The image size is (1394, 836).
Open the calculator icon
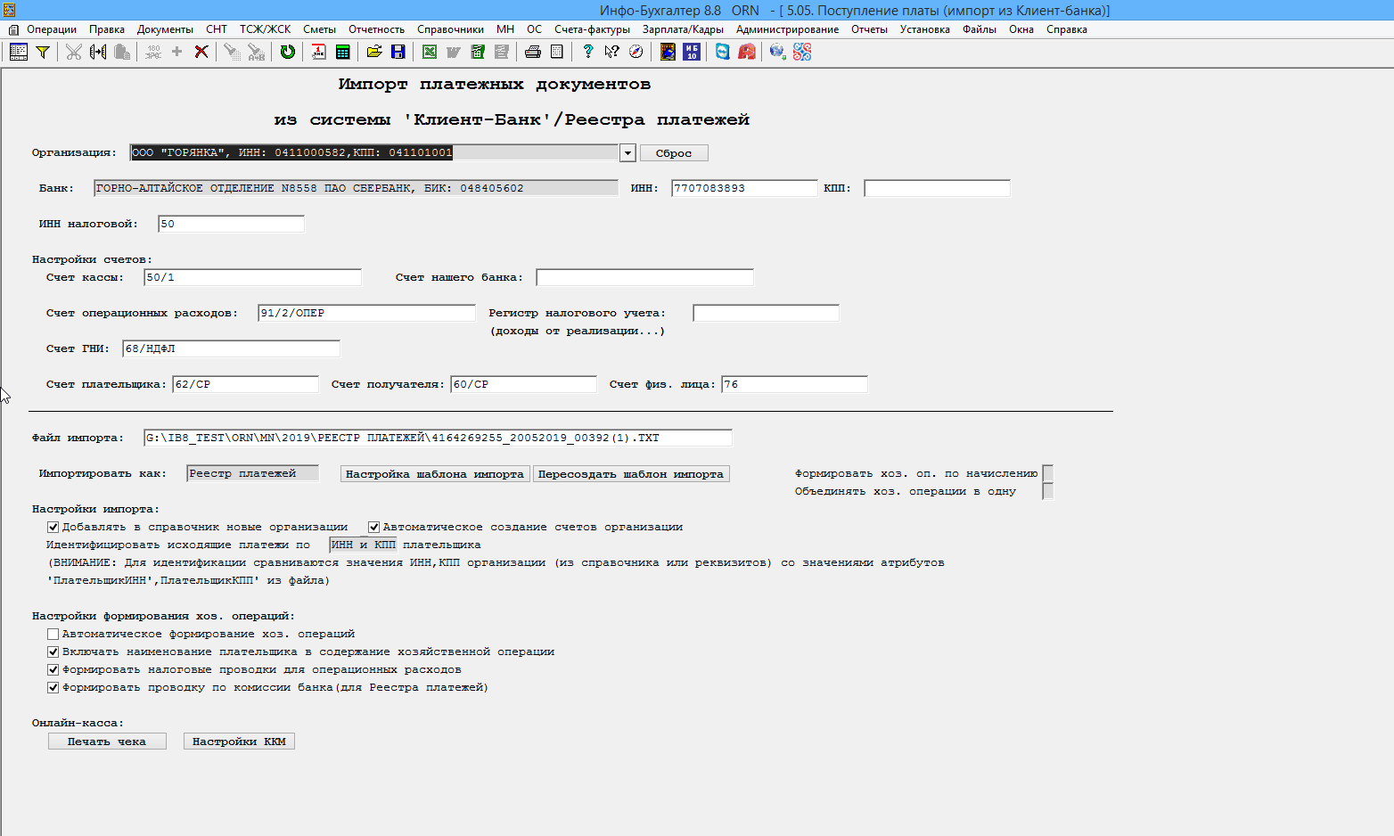pos(343,52)
